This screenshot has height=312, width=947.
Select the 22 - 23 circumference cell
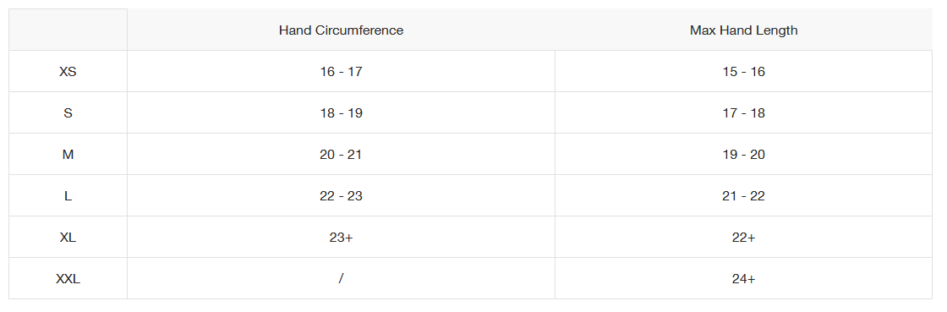coord(342,196)
